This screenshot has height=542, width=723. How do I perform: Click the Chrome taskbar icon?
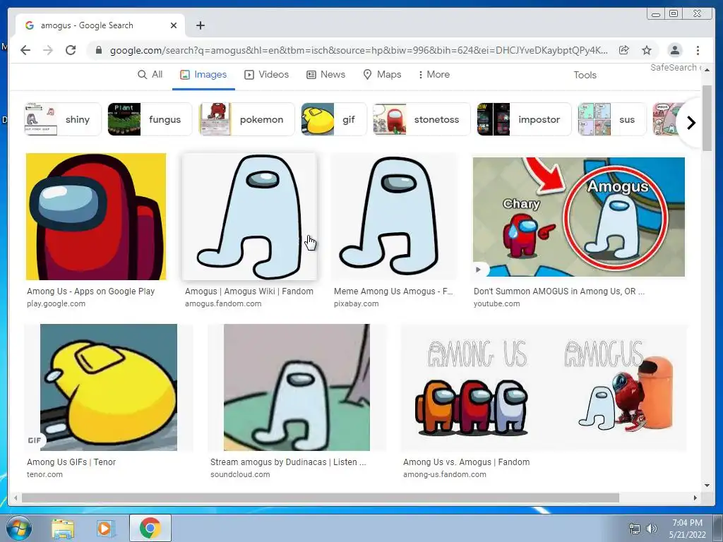pyautogui.click(x=150, y=528)
